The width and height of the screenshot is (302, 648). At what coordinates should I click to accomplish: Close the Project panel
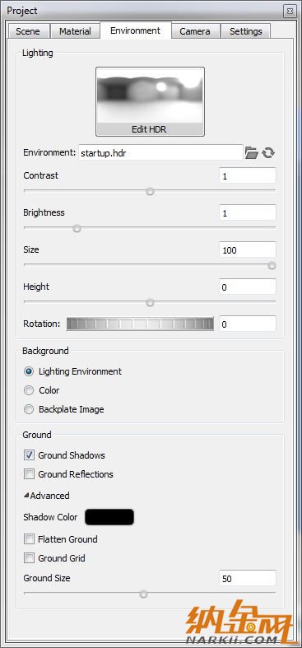(x=290, y=12)
